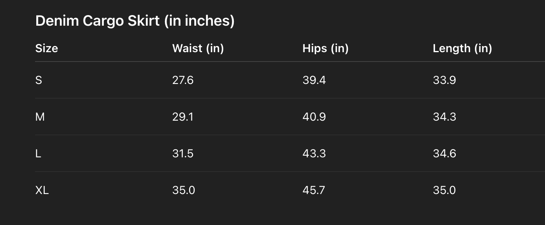The height and width of the screenshot is (225, 545).
Task: Click the 33.9 length value for S
Action: point(444,80)
